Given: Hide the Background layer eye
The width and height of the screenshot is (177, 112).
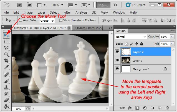Looking at the screenshot, I should click(x=117, y=69).
